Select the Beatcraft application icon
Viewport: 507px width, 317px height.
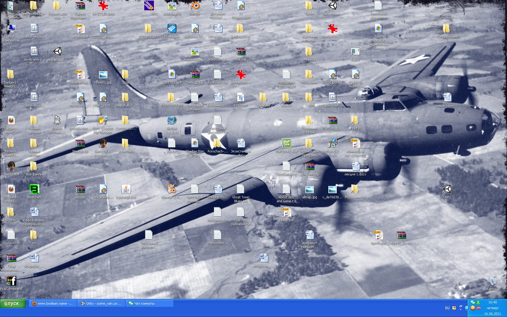tap(34, 190)
